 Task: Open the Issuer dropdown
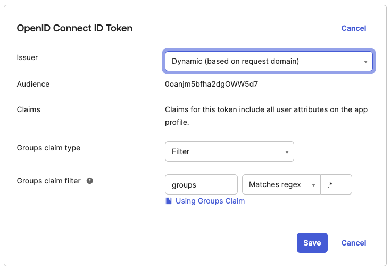tap(269, 62)
